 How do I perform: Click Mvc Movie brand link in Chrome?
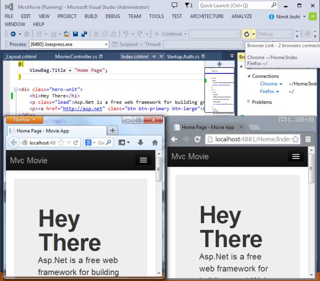[190, 156]
